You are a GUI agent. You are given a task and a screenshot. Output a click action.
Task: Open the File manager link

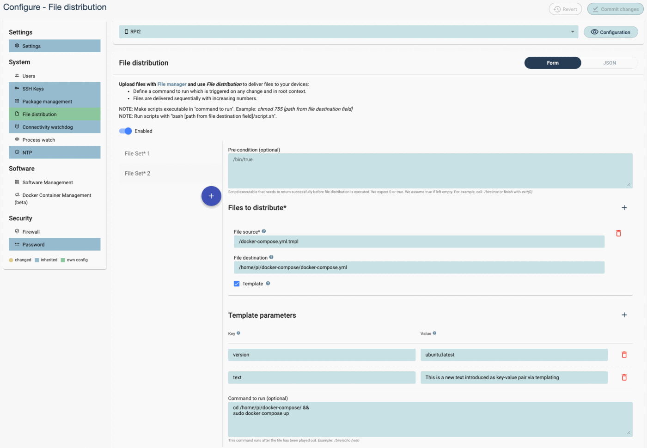[171, 84]
